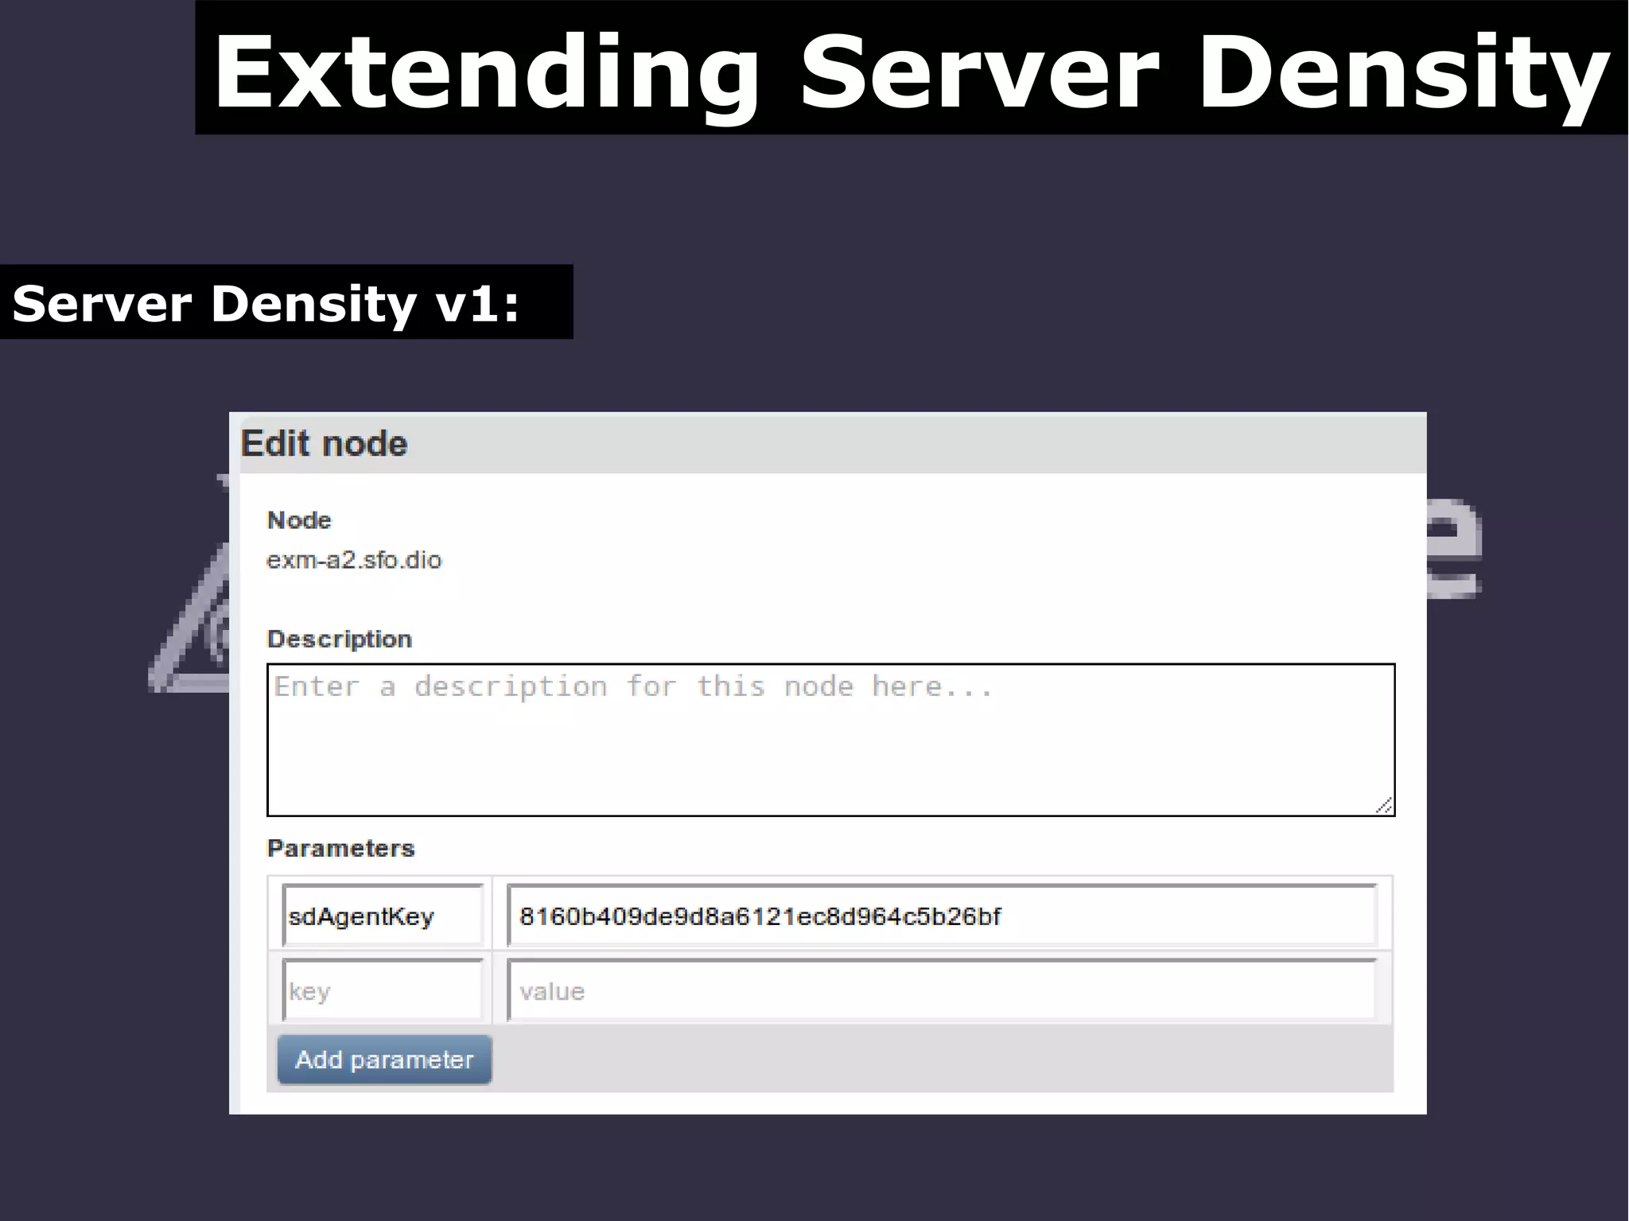Click the Add parameter button
1629x1221 pixels.
(384, 1060)
